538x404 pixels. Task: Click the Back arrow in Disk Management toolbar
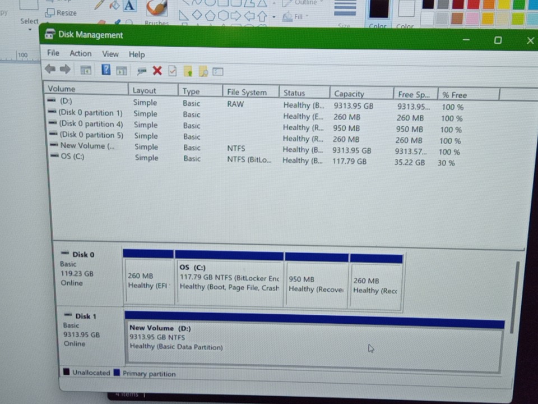[x=50, y=69]
